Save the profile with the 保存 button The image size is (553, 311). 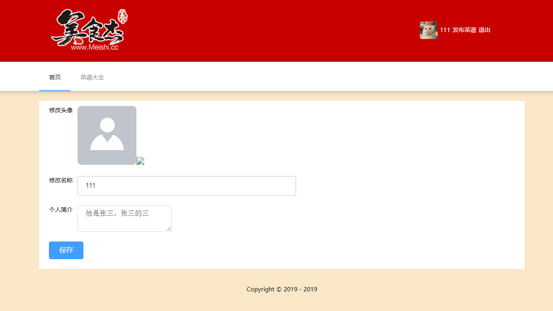[x=66, y=250]
